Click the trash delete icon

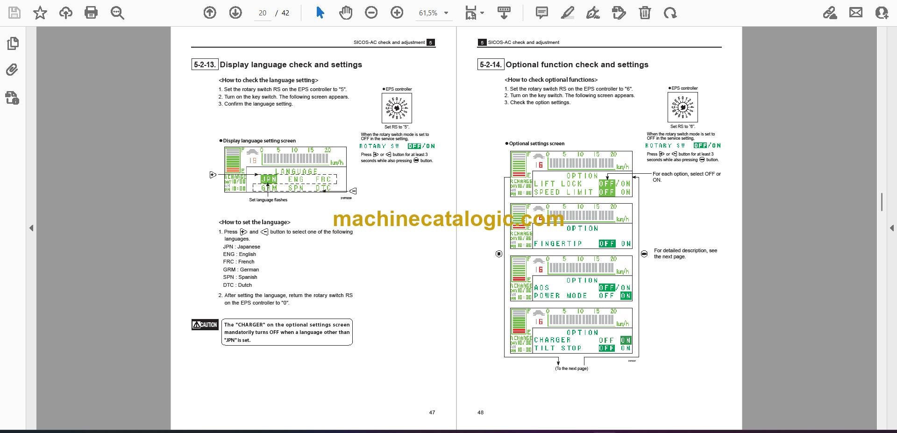(645, 13)
